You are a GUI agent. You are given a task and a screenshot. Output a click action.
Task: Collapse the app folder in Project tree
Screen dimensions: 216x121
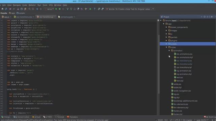pos(164,24)
